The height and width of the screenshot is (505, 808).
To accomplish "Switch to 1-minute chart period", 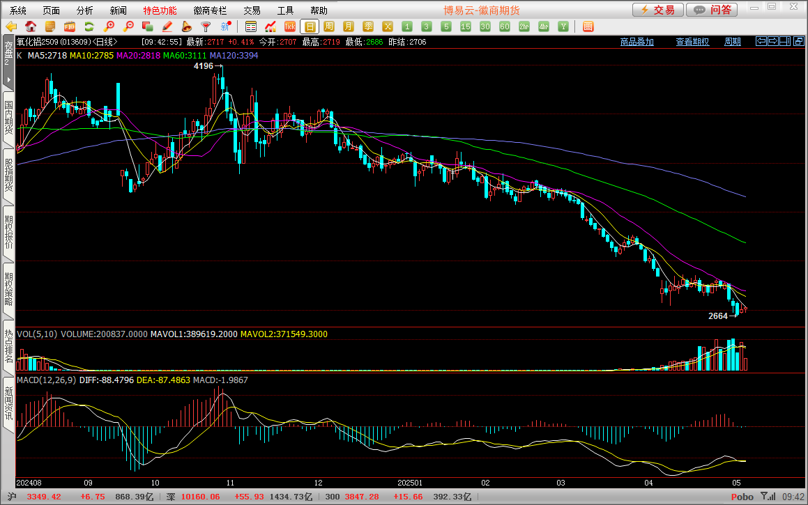I will coord(407,26).
